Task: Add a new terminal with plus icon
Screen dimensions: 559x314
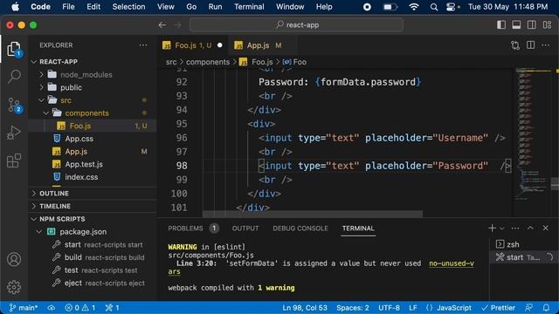Action: (x=492, y=228)
